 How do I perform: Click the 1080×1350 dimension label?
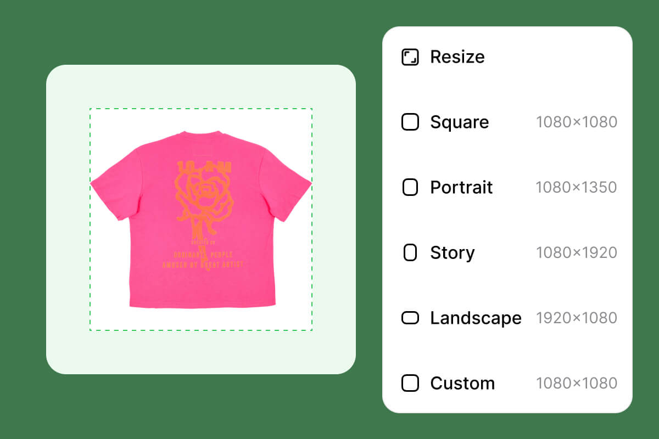pyautogui.click(x=577, y=187)
